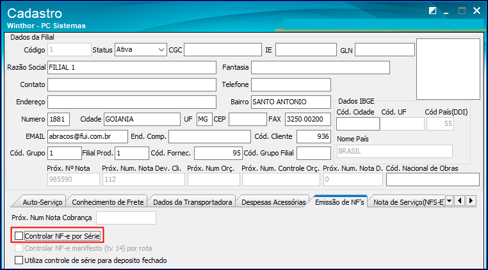Click the EMAIL field abracos@fui.com.br
The image size is (488, 270).
pyautogui.click(x=88, y=136)
